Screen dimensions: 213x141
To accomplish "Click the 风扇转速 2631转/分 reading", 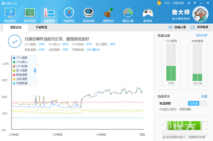I will point(86,50).
